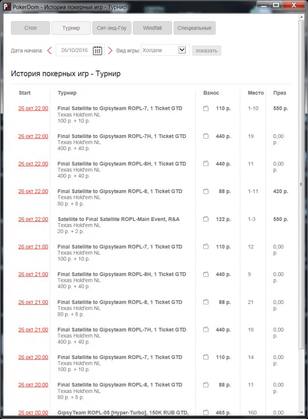Click title 'Satellite to Final Satellite ROPL-Main Event, R&A'
Screen dimensions: 308x419
118,219
